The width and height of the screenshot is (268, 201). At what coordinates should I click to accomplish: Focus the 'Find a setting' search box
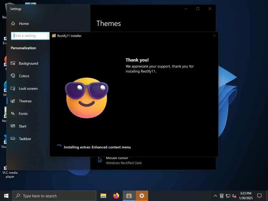coord(30,36)
